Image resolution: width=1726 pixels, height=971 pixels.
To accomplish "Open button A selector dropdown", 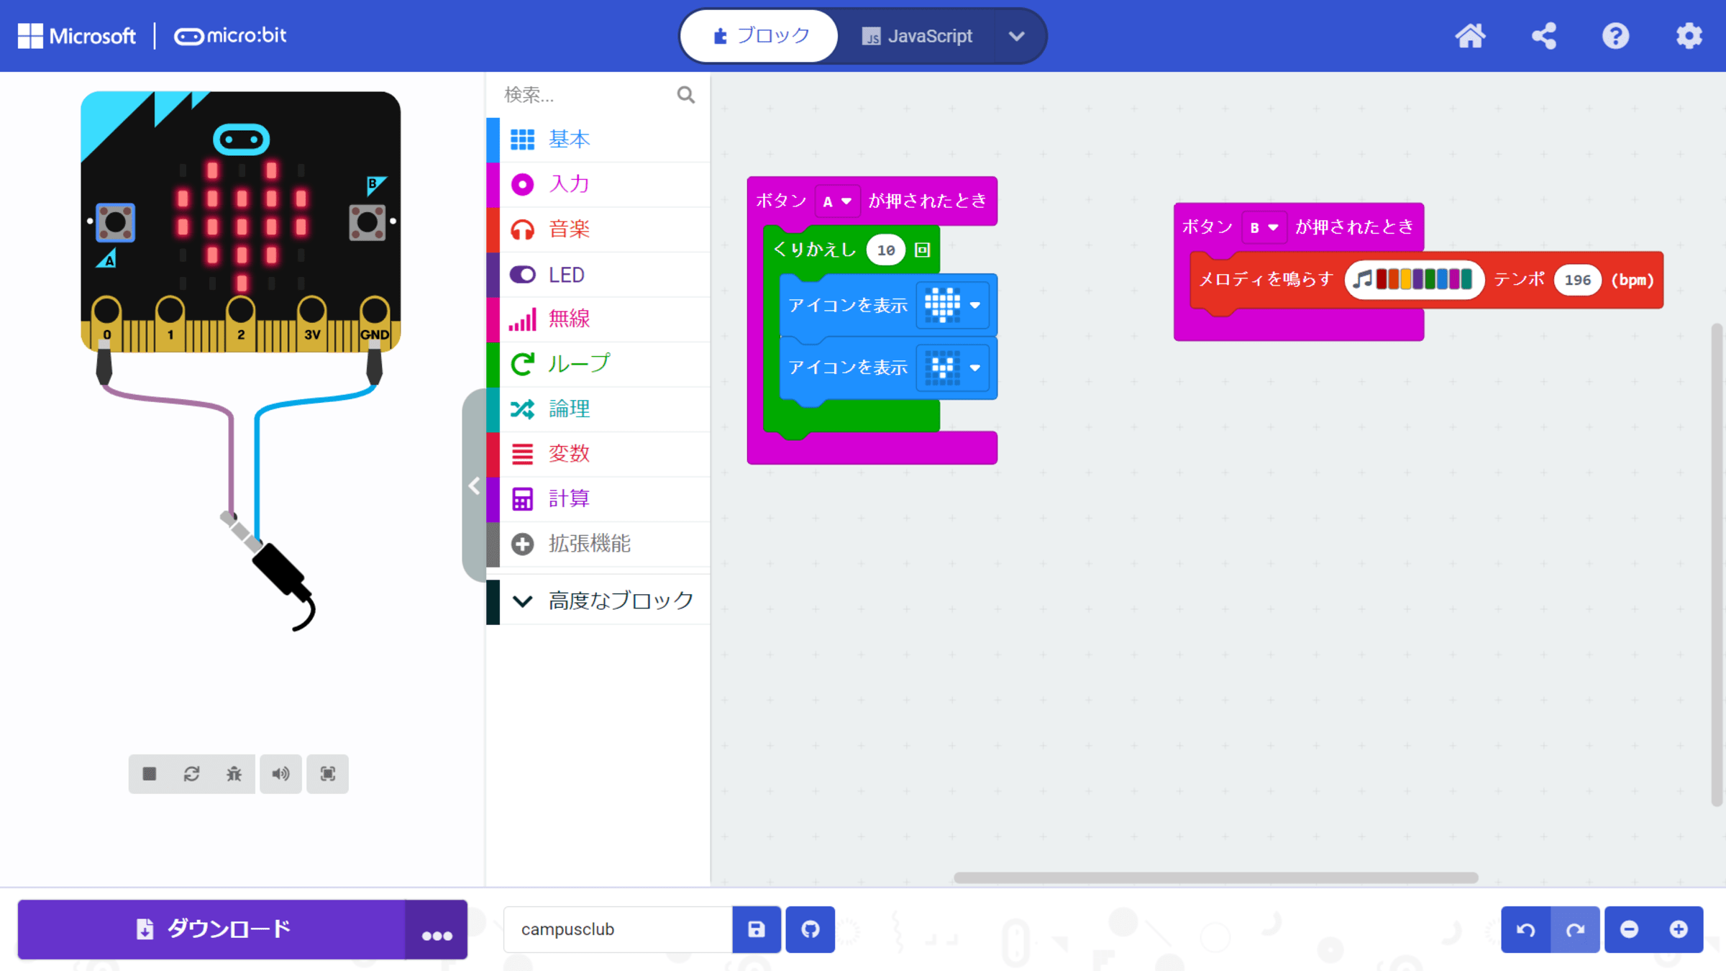I will pyautogui.click(x=836, y=201).
